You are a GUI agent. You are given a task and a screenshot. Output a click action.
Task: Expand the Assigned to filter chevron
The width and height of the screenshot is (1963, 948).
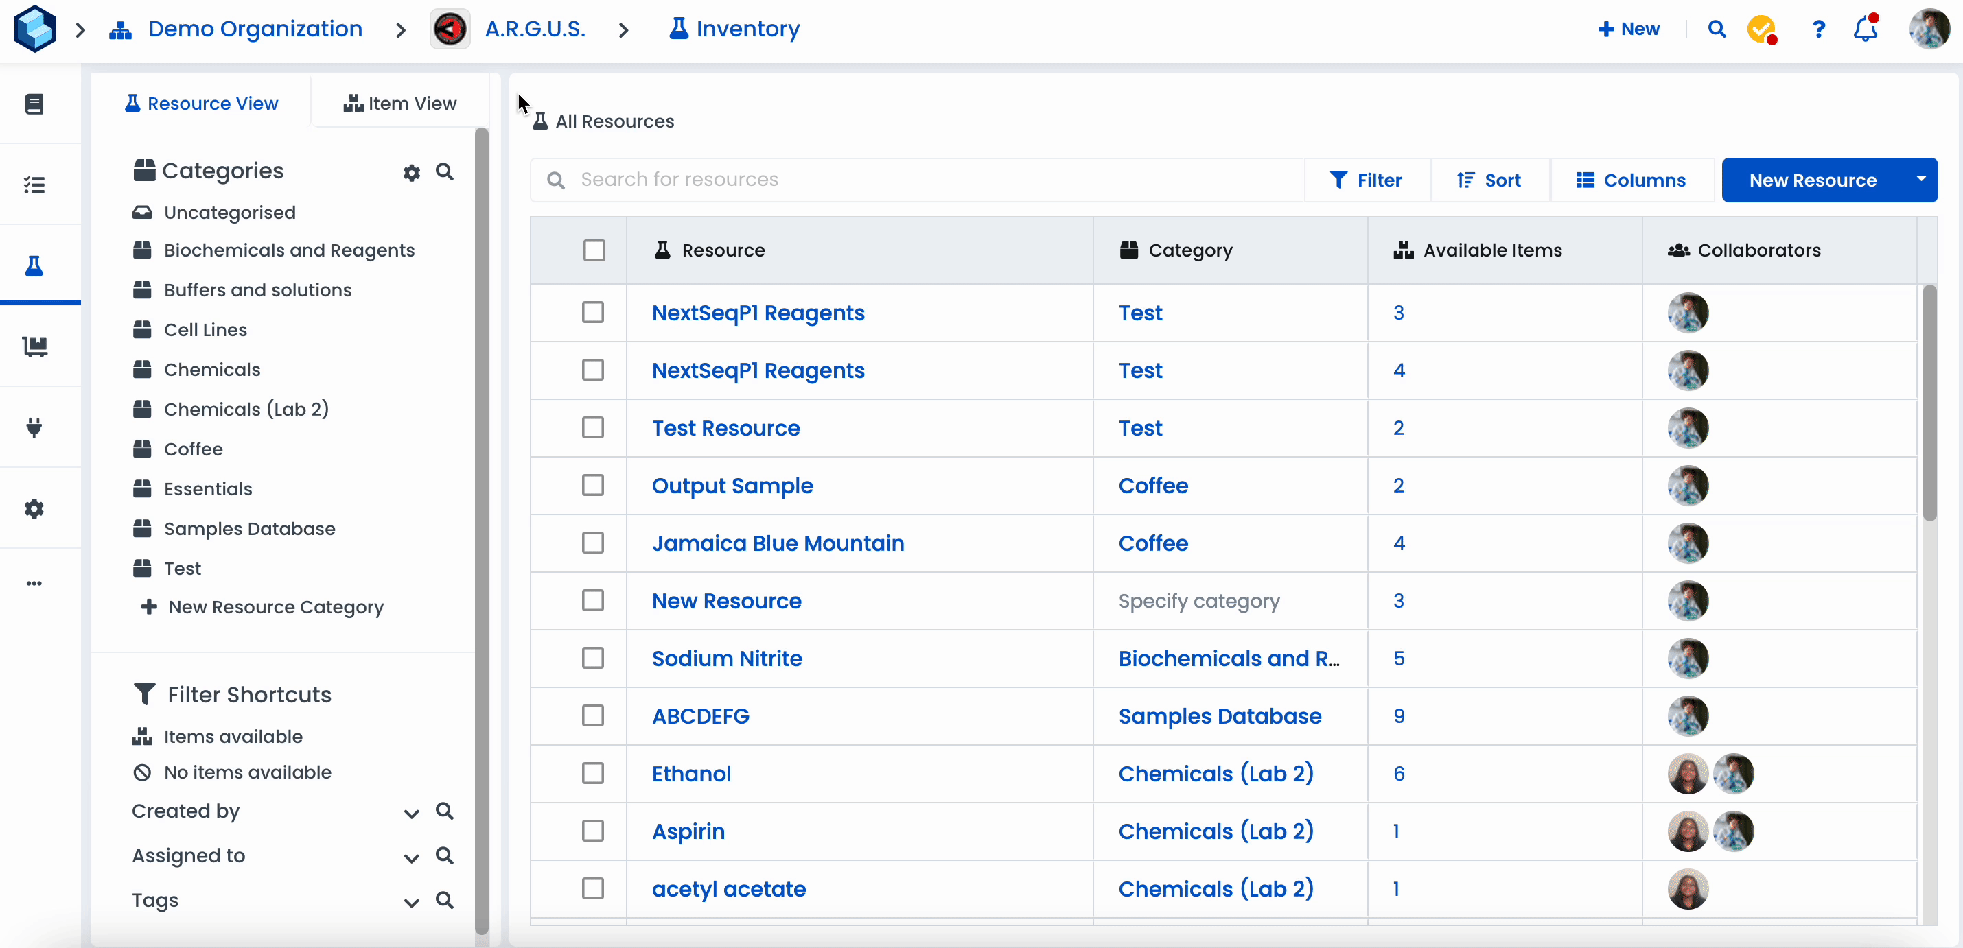(x=412, y=857)
